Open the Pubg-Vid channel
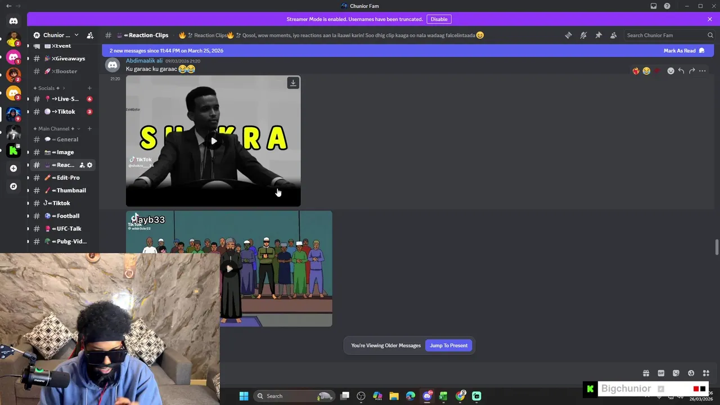 coord(62,241)
